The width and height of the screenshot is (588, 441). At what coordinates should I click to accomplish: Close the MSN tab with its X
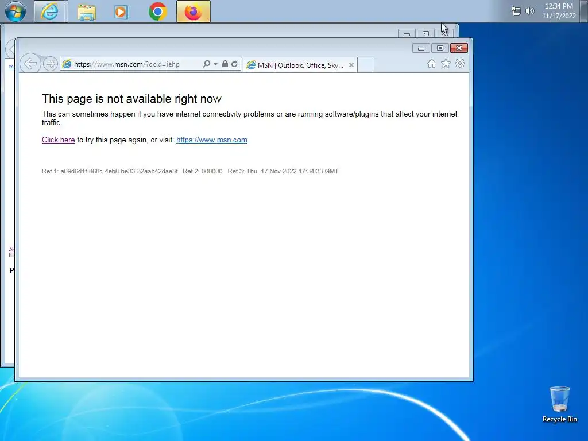tap(351, 65)
